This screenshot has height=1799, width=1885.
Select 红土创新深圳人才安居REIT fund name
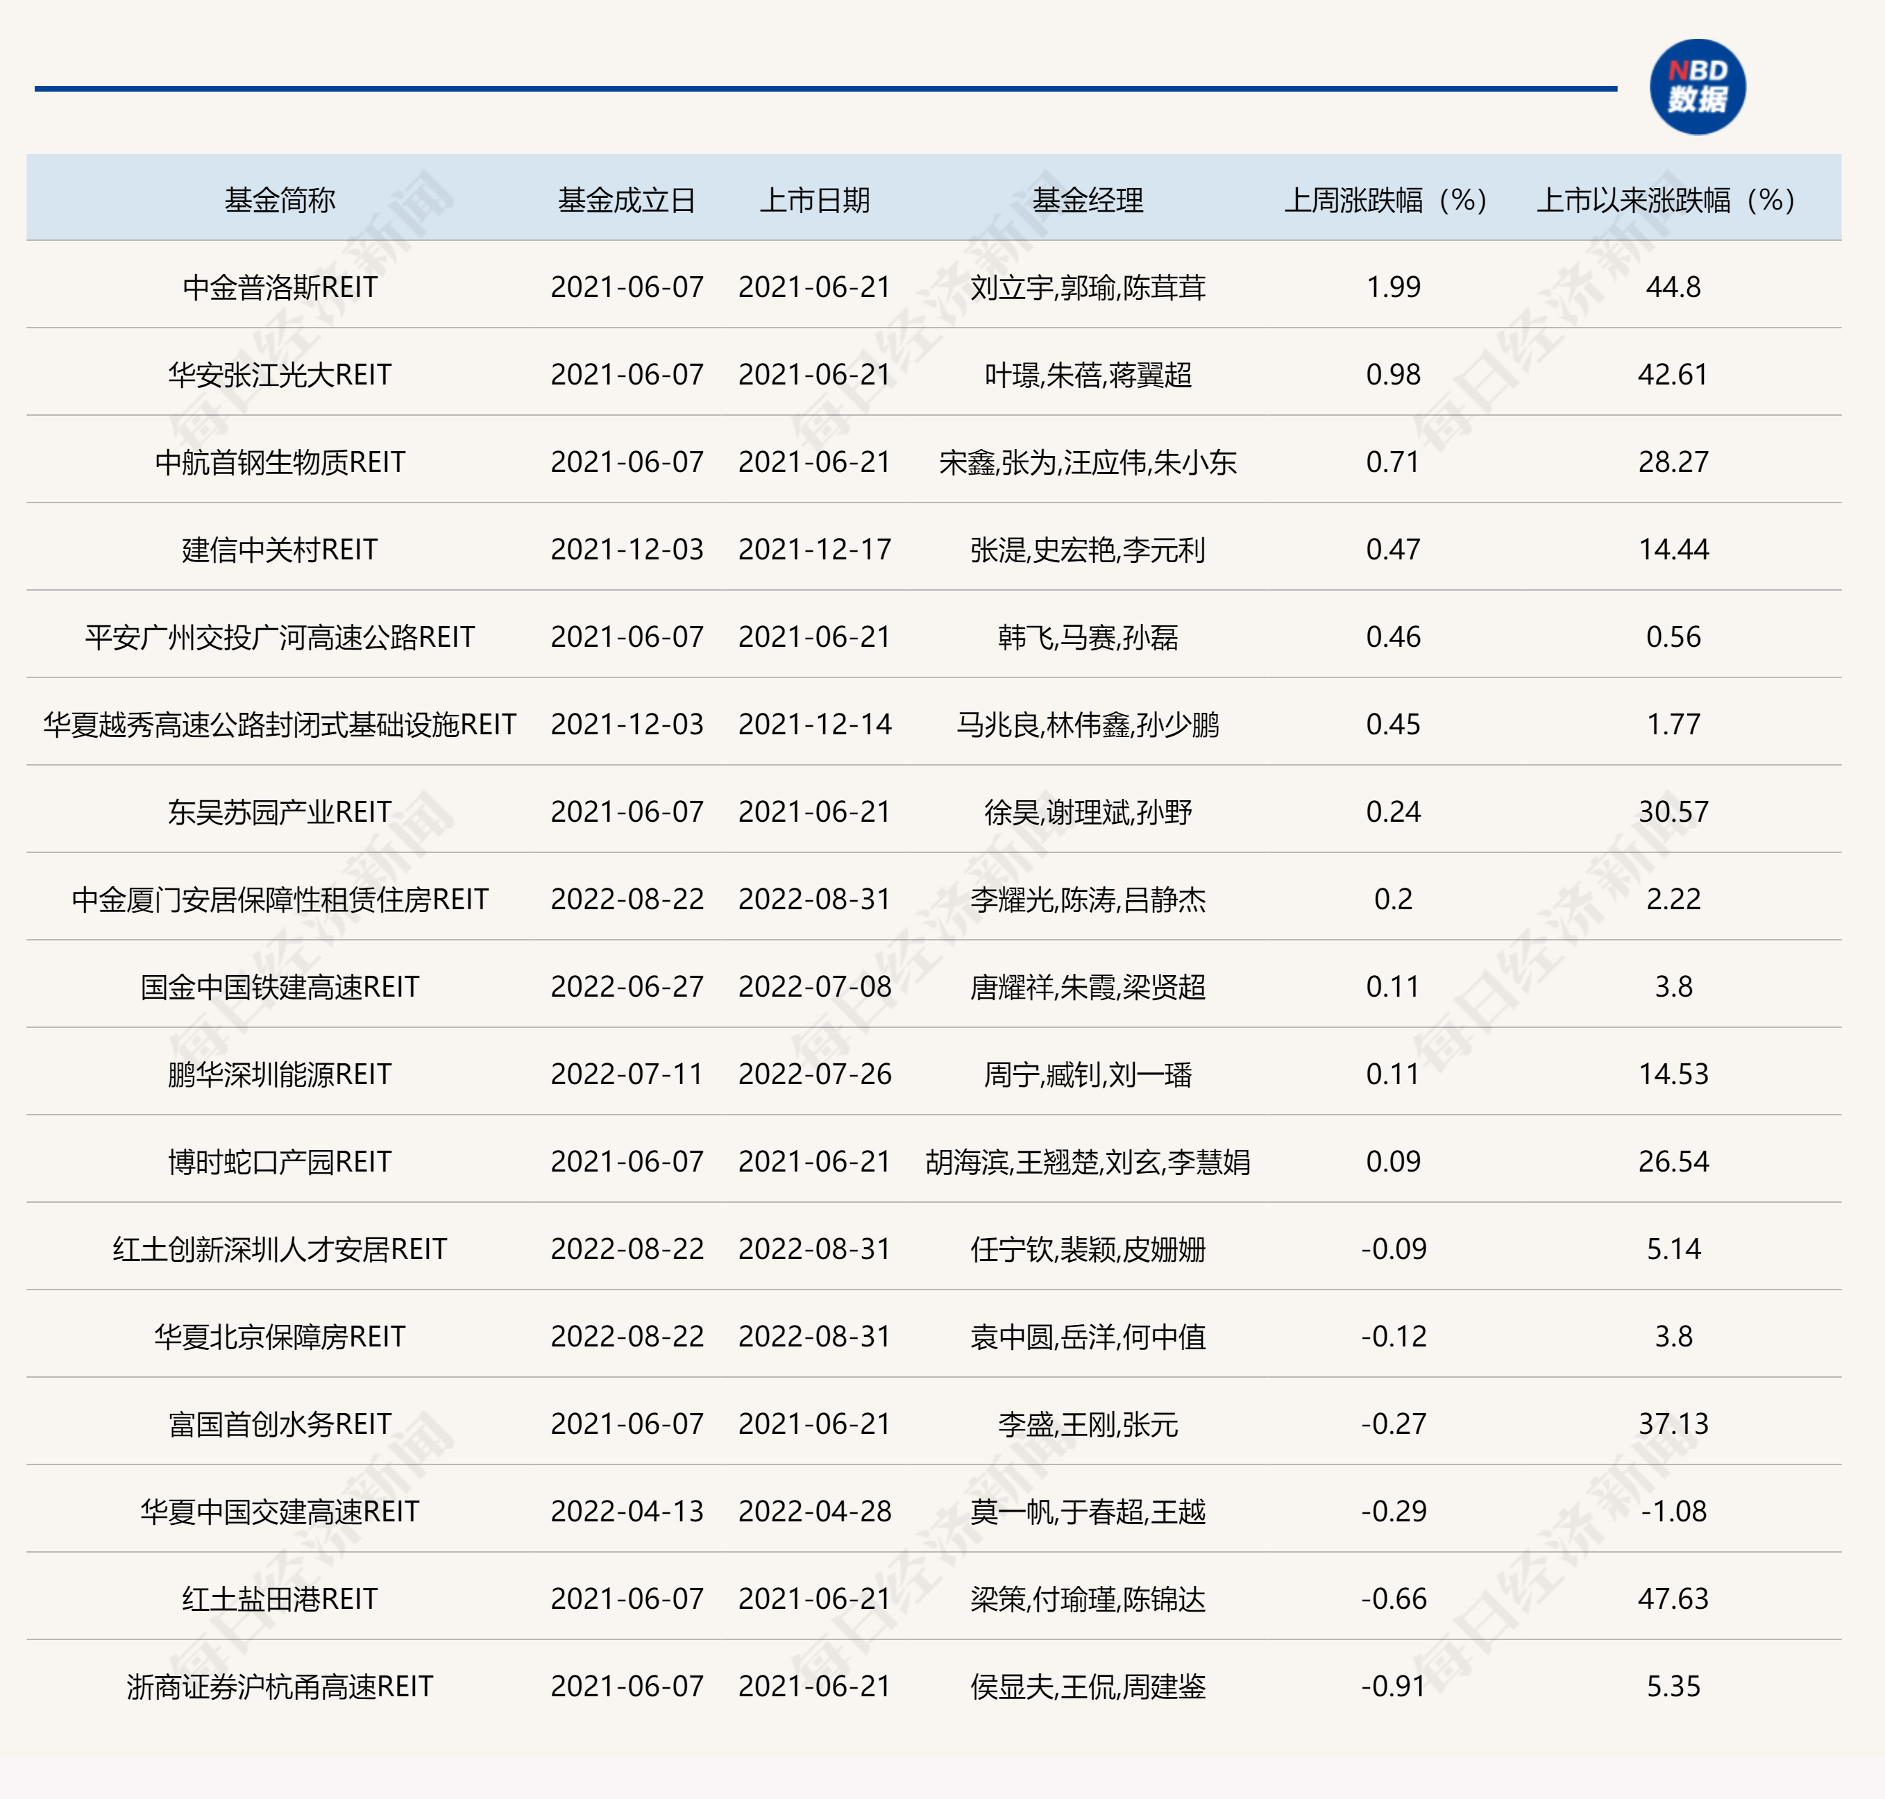[x=280, y=1249]
